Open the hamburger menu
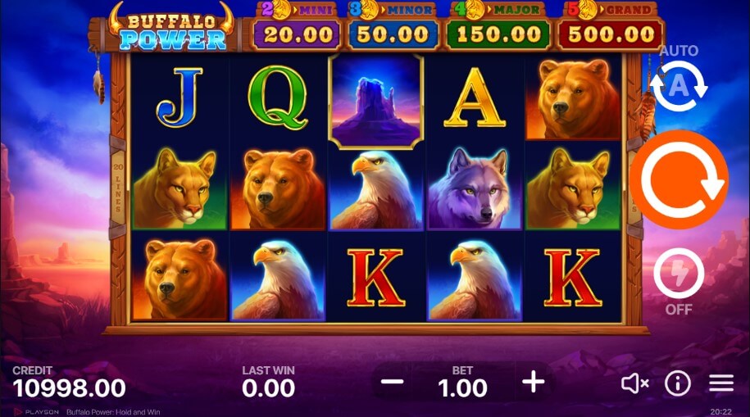Screen dimensions: 750x417 pos(721,383)
